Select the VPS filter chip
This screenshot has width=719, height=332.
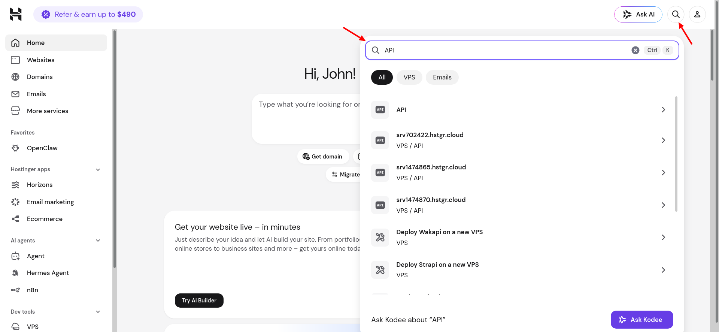pyautogui.click(x=409, y=77)
